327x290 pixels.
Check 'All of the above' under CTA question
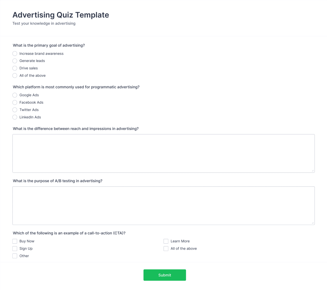pos(166,249)
